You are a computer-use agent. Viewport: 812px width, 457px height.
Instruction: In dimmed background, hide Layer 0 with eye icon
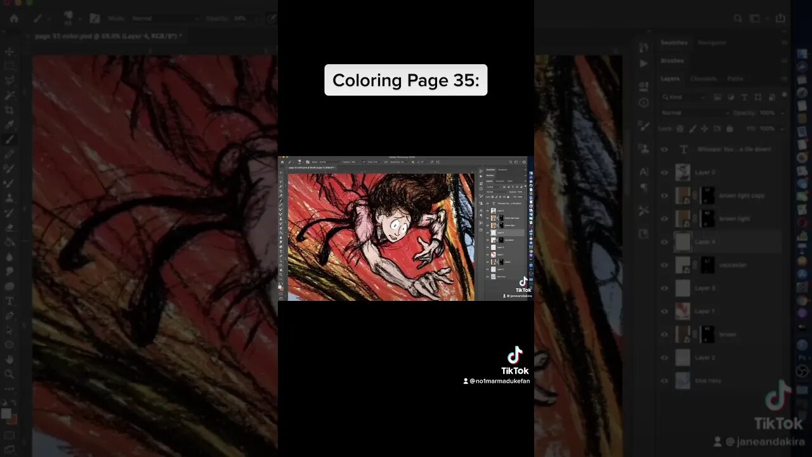pos(664,173)
